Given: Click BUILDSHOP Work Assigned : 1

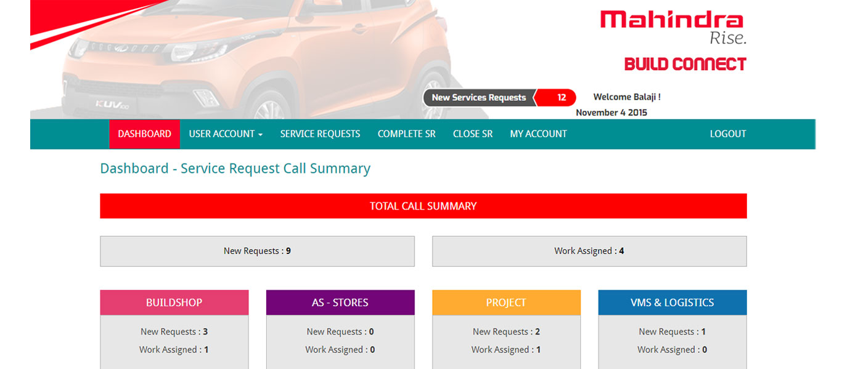Looking at the screenshot, I should point(174,350).
